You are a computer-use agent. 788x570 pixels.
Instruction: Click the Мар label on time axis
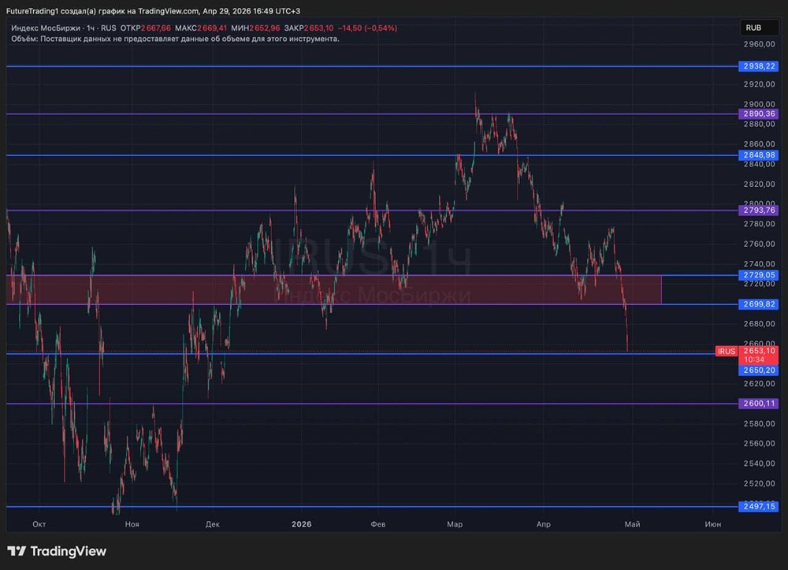455,524
